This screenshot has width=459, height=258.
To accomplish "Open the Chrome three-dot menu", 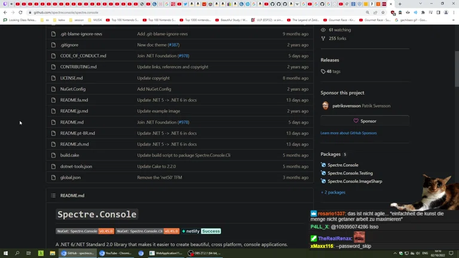I will click(454, 13).
